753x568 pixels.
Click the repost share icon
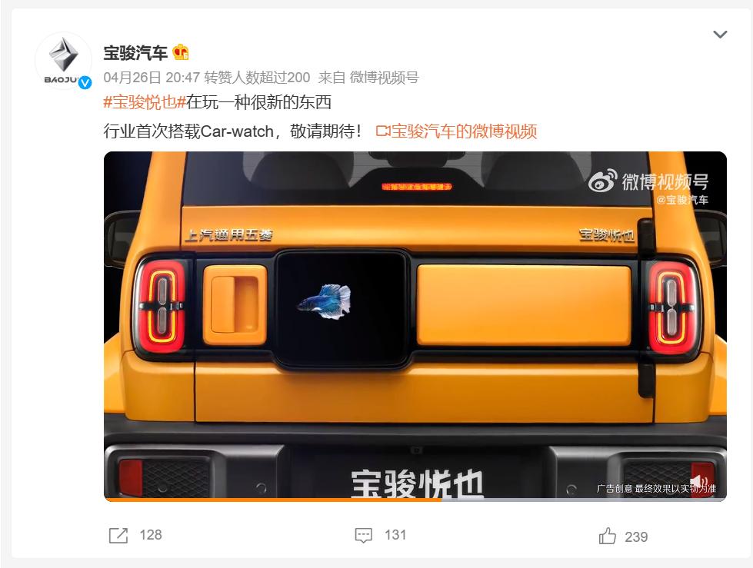tap(118, 536)
